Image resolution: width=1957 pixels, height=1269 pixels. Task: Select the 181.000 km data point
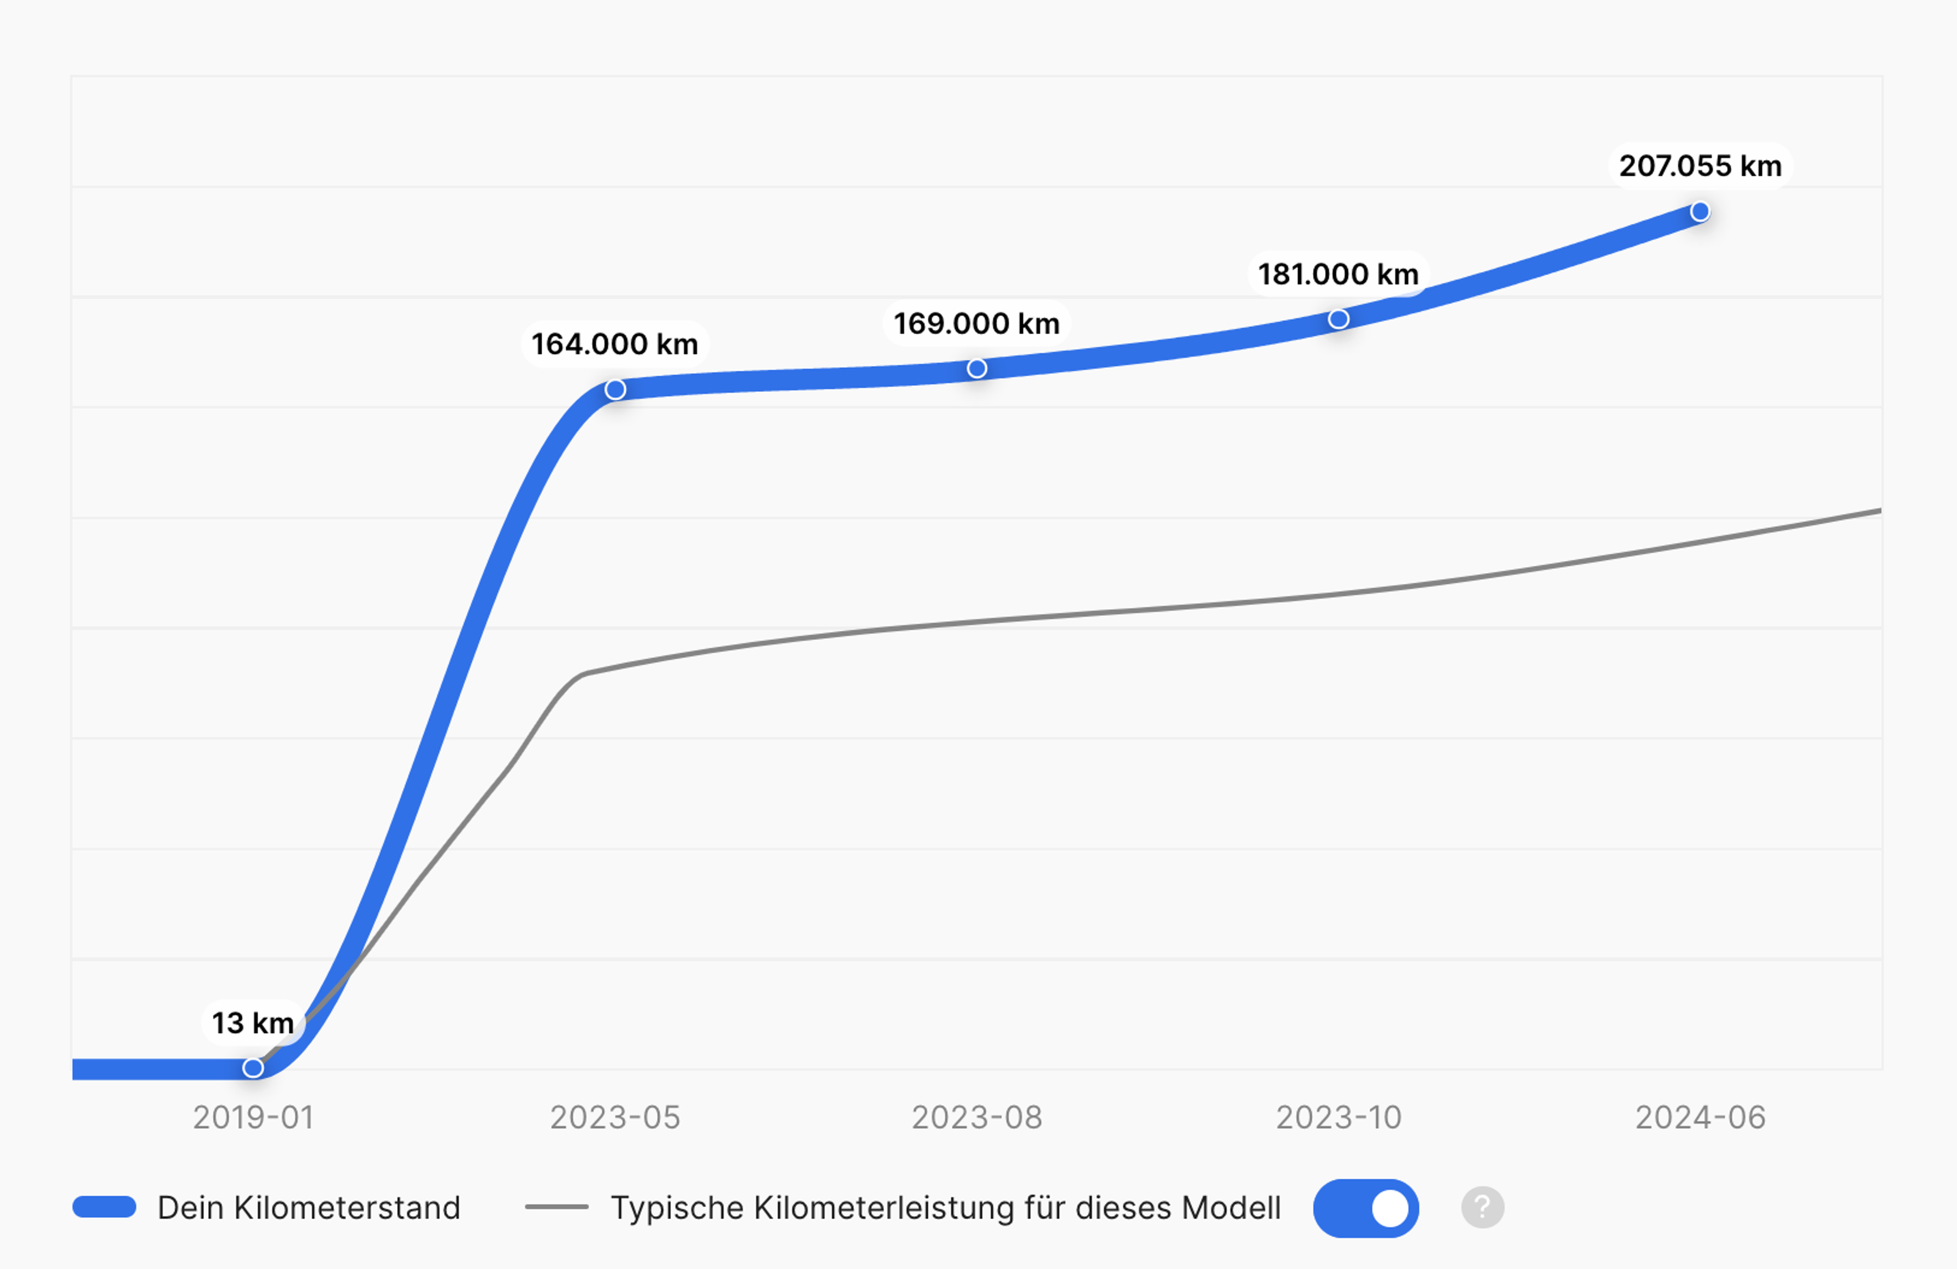coord(1339,319)
